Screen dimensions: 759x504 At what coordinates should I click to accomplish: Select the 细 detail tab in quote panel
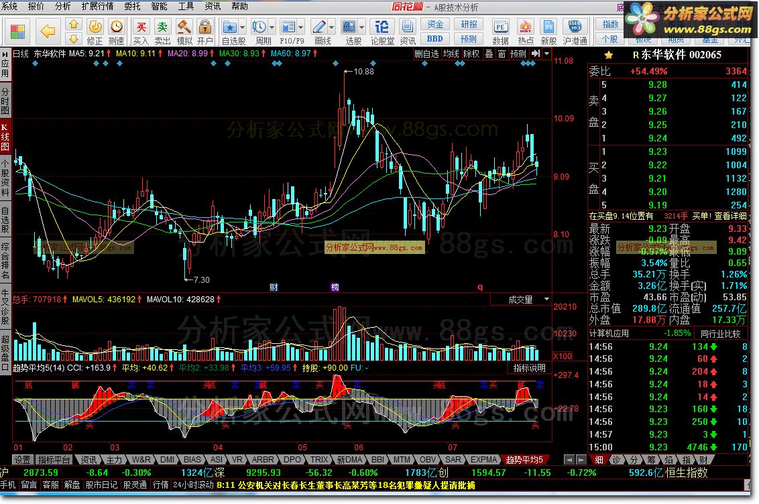point(599,460)
